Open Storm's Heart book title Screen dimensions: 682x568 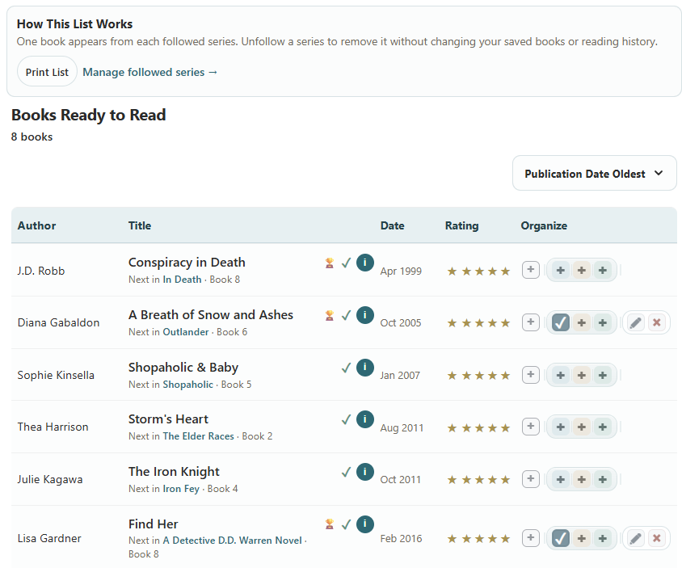168,419
